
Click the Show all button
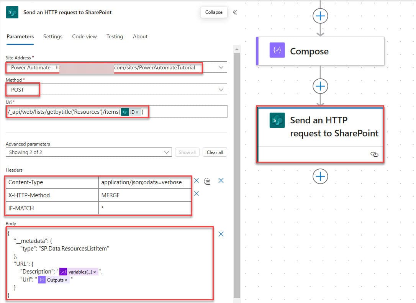(x=187, y=152)
